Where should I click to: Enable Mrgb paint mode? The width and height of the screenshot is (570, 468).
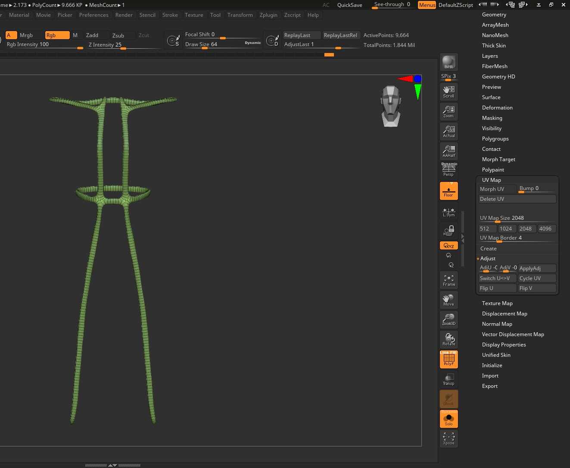26,35
